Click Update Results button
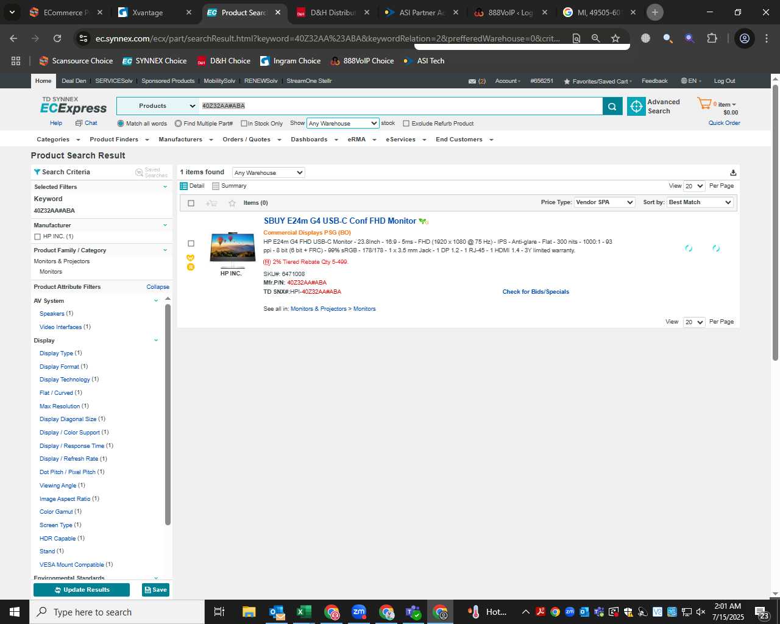The image size is (780, 624). point(82,590)
